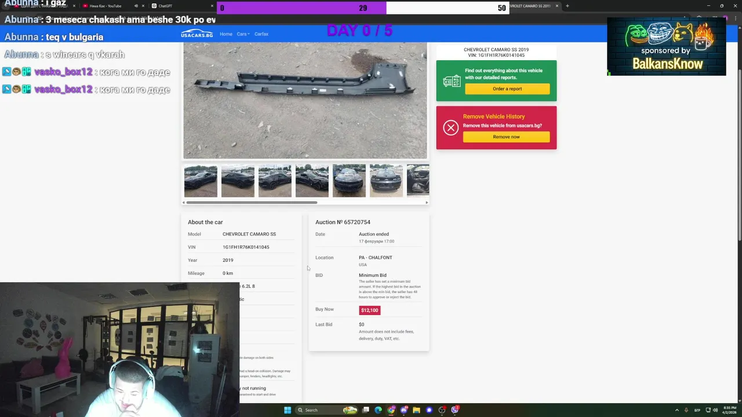Click the Auction № 65720754 heading
This screenshot has width=742, height=417.
[343, 222]
